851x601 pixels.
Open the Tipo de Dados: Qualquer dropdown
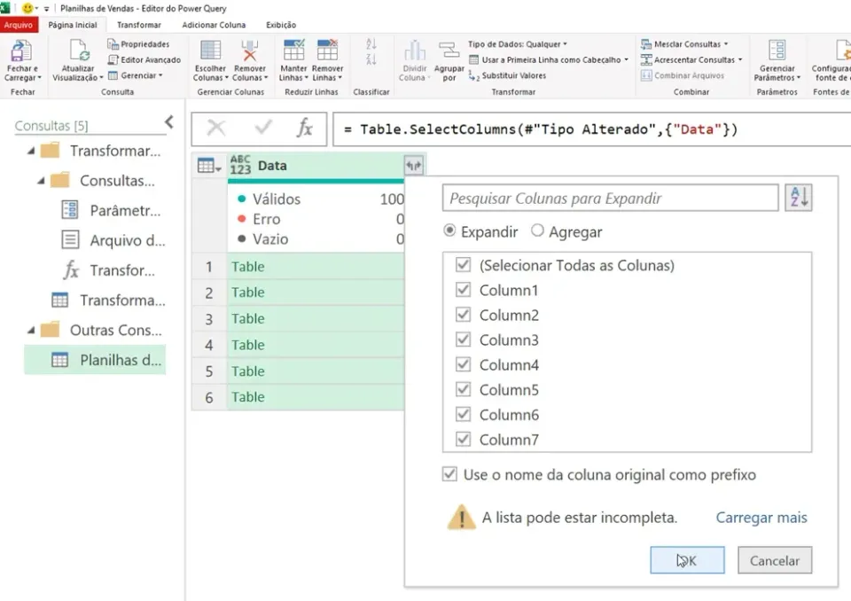pos(517,44)
